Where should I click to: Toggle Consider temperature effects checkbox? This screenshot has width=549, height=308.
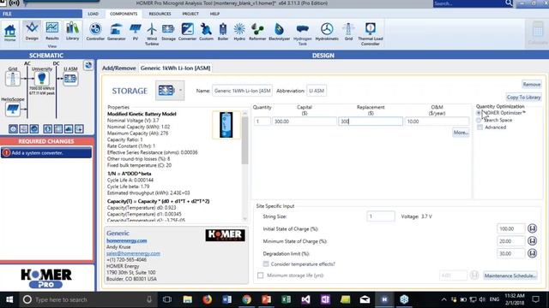click(x=266, y=264)
